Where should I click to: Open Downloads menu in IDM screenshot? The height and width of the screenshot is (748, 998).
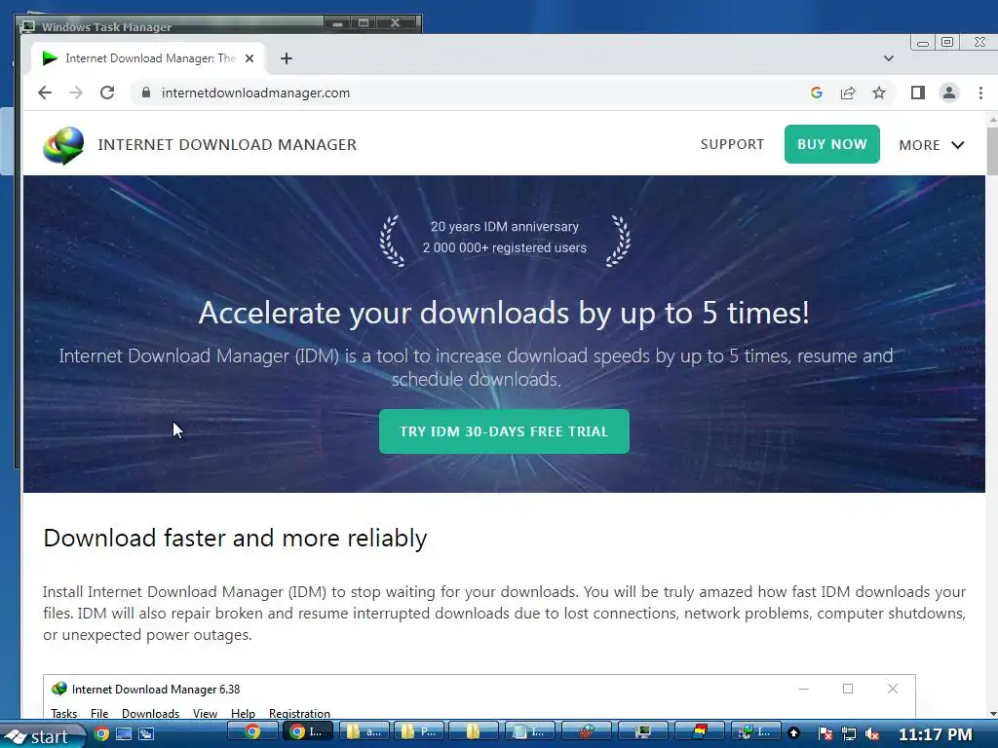150,714
